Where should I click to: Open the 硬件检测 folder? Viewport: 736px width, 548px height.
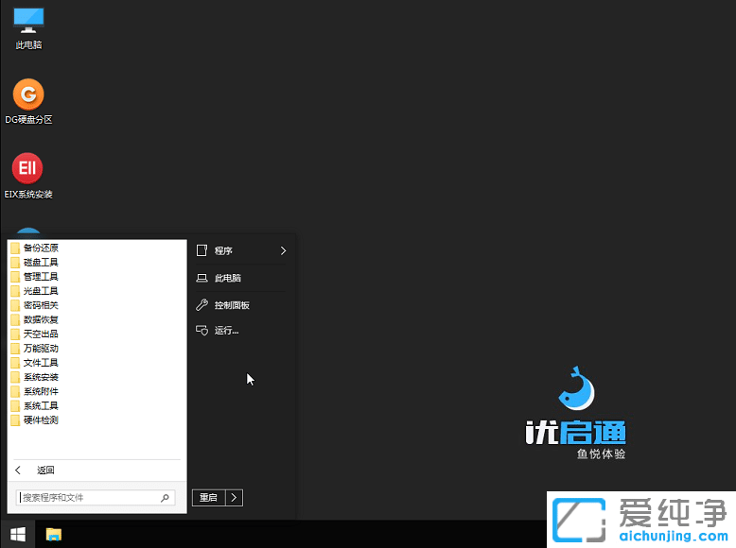pyautogui.click(x=41, y=420)
